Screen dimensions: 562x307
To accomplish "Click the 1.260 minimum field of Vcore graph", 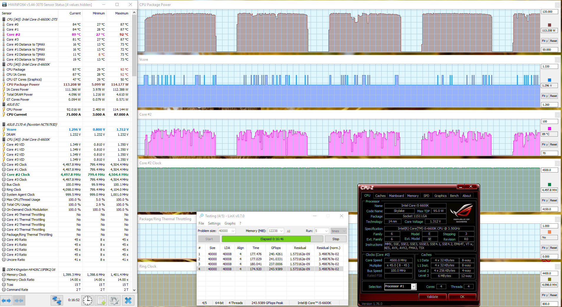I will click(549, 104).
